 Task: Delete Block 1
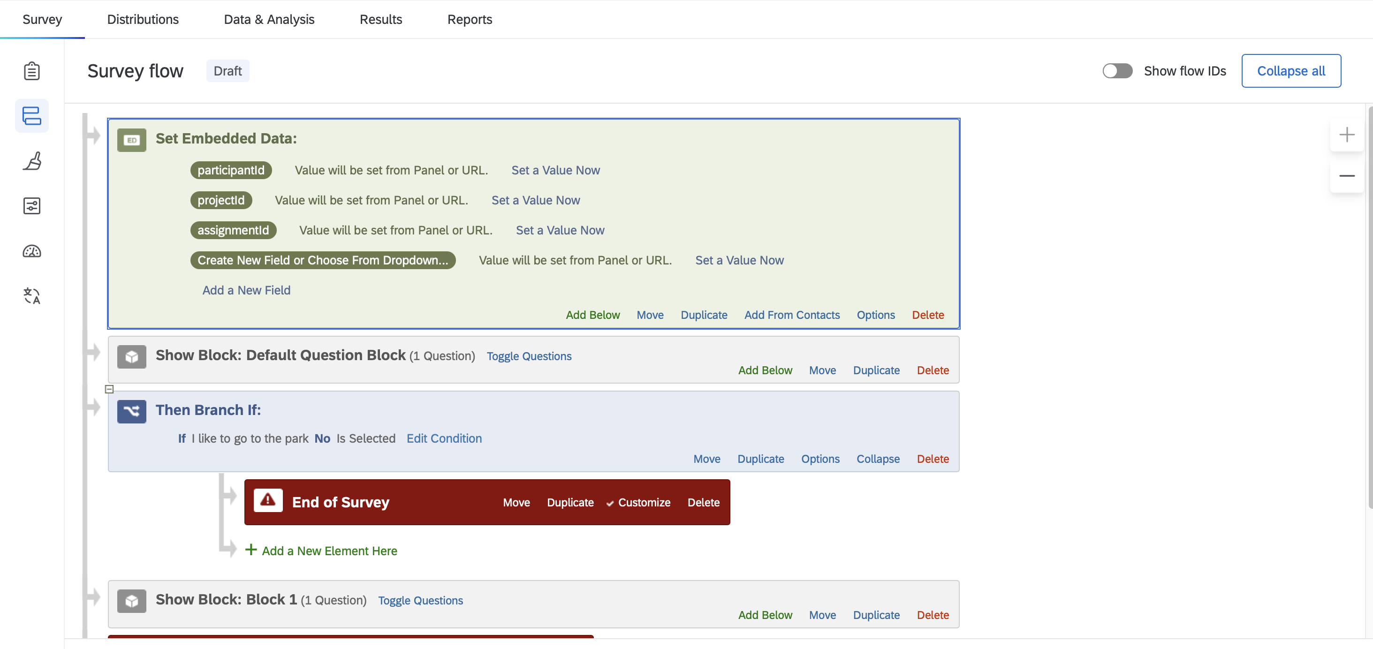932,615
